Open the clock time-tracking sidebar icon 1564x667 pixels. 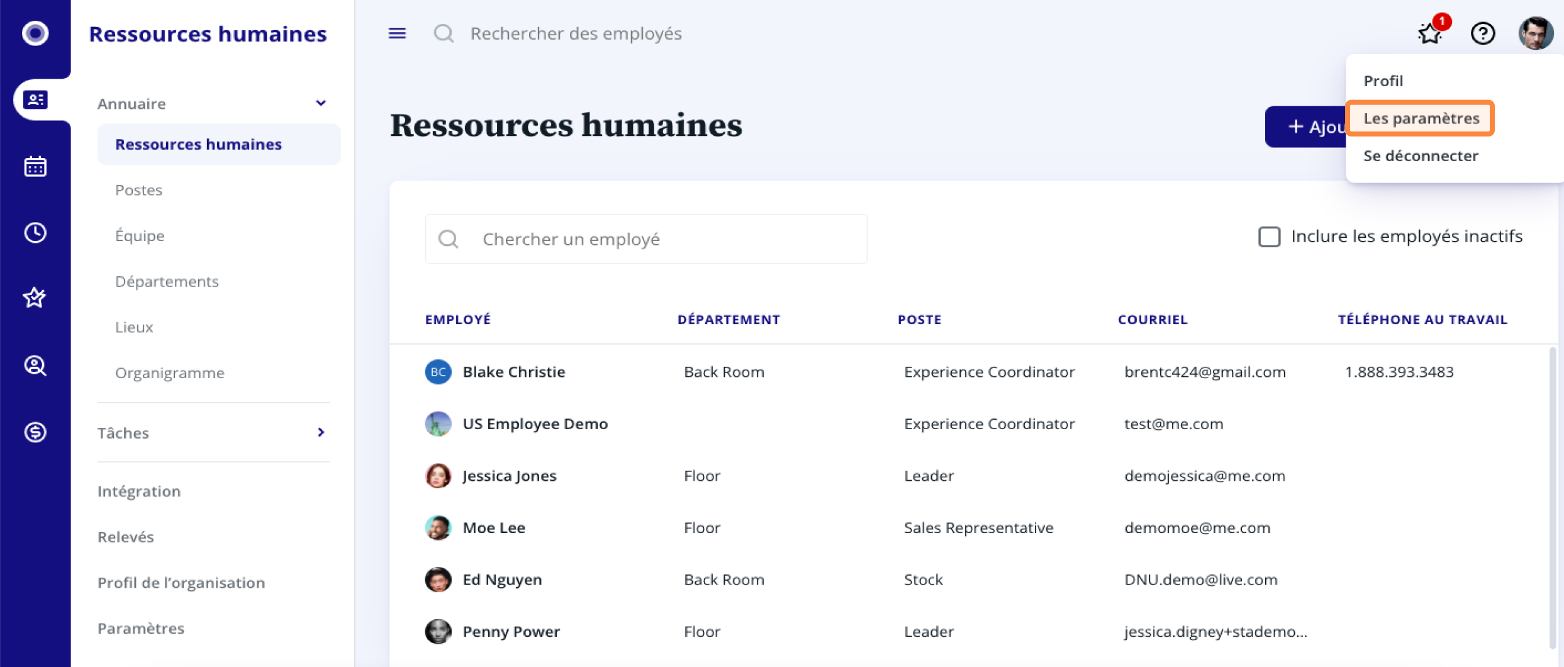click(35, 233)
